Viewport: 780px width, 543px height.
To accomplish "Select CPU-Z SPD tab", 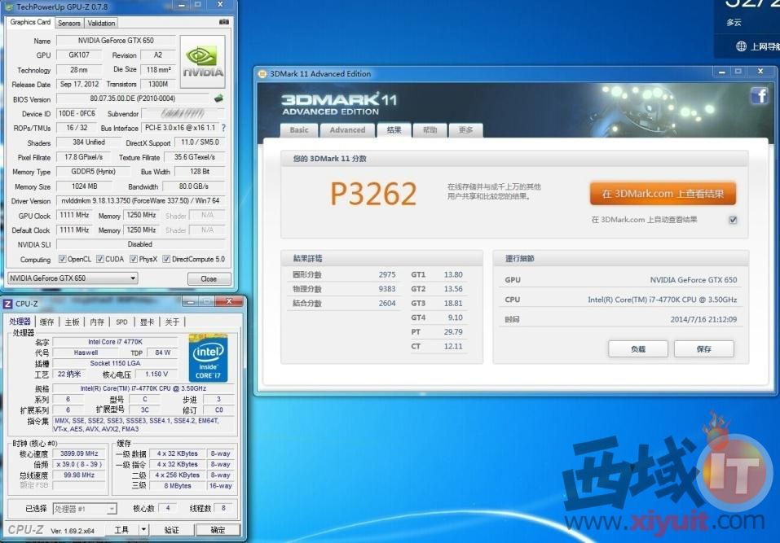I will click(121, 322).
